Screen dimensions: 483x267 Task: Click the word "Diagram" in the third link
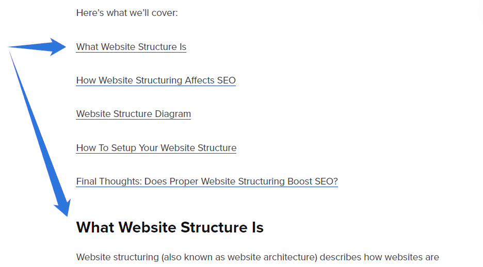173,114
